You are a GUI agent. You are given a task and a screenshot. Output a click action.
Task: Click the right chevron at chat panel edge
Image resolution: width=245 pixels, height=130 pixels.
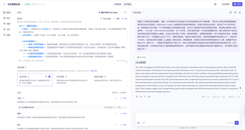(x=240, y=94)
